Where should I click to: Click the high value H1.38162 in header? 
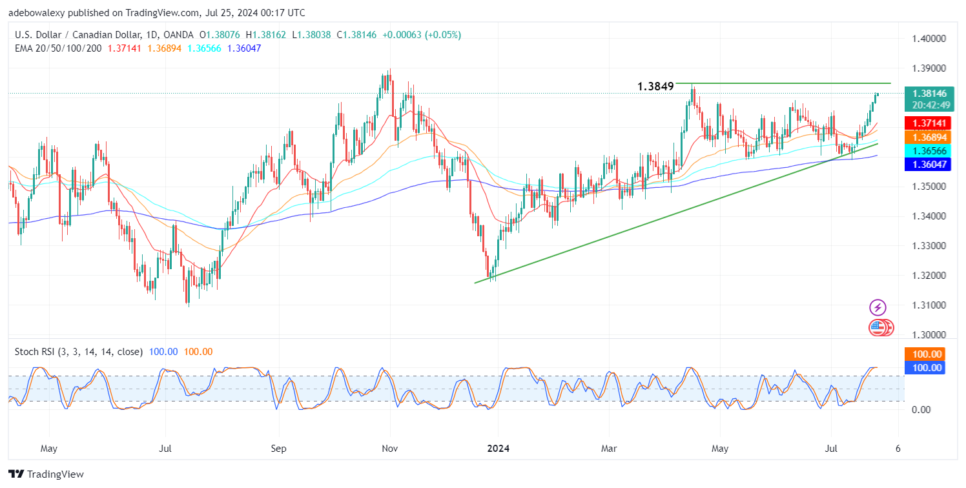coord(267,35)
